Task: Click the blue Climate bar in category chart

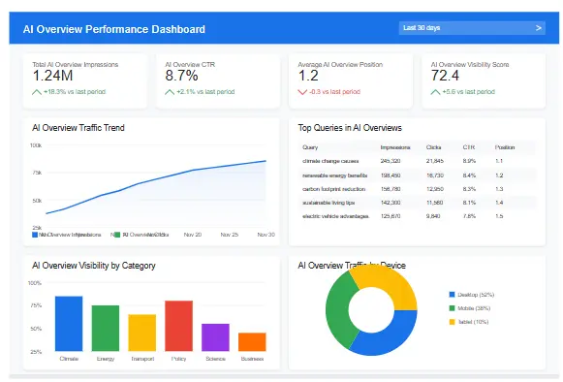Action: 69,324
